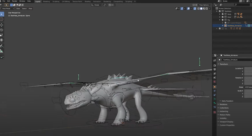The width and height of the screenshot is (252, 136).
Task: Switch to Material Preview shading
Action: 204,9
